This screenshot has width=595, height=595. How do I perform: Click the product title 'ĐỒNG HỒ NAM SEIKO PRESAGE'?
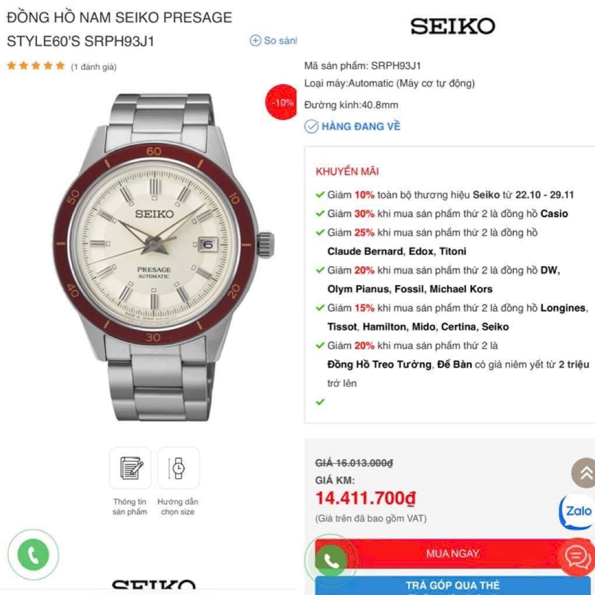tap(120, 17)
